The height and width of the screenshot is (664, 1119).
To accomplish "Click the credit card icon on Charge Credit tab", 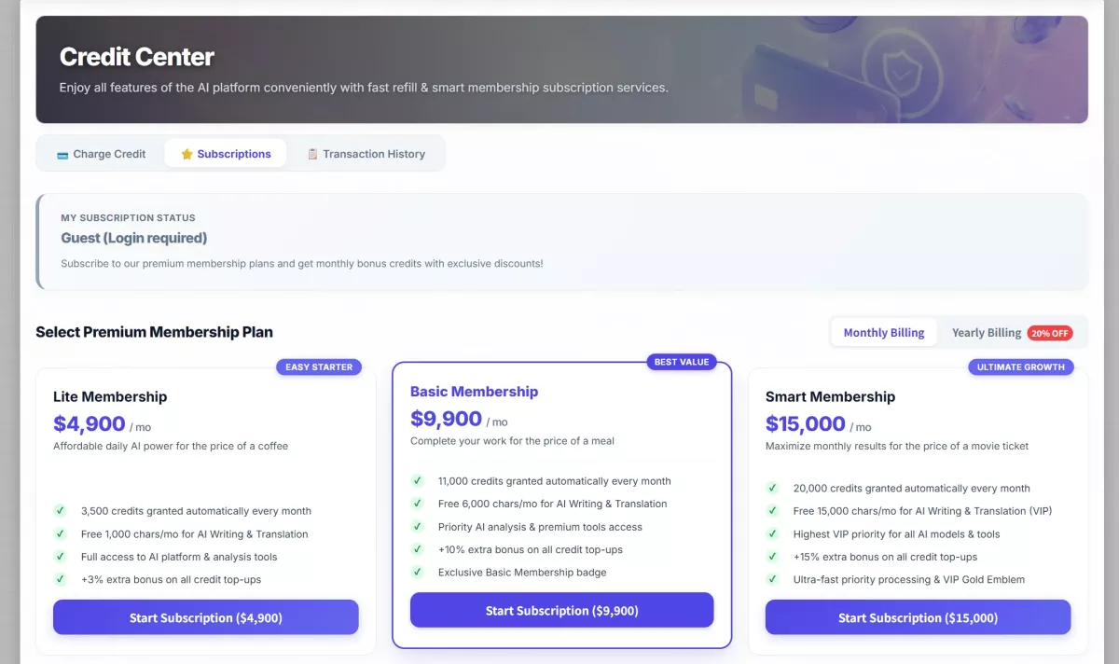I will (x=62, y=155).
